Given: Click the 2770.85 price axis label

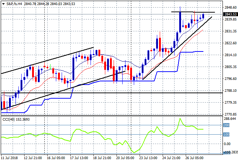Looking at the screenshot, I should pos(230,114).
